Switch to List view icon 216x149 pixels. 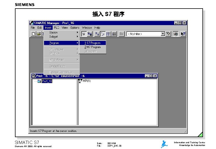[108, 34]
